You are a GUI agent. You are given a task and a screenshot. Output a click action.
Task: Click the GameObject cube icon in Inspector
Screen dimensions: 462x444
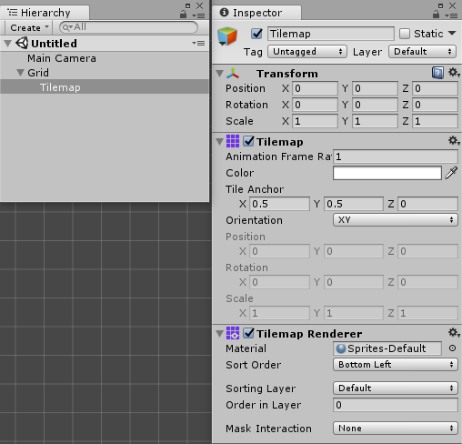(227, 36)
